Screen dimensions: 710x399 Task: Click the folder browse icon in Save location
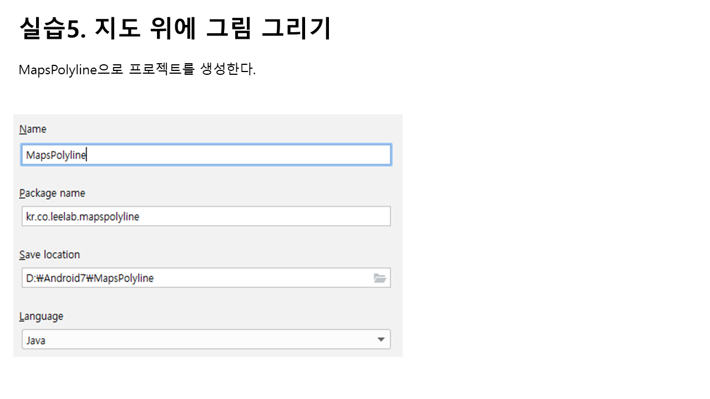coord(379,278)
